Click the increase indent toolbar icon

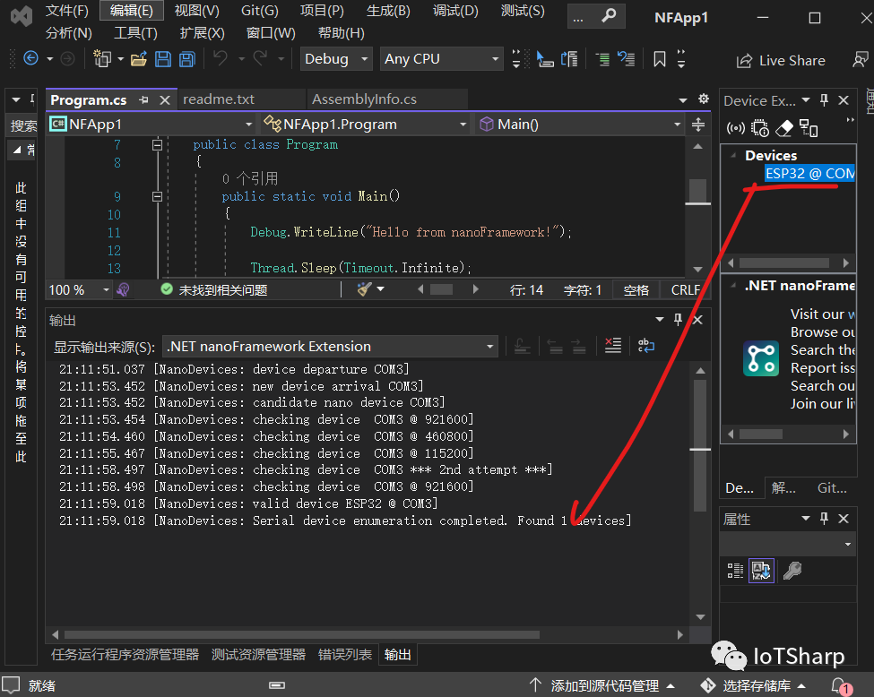(x=602, y=58)
